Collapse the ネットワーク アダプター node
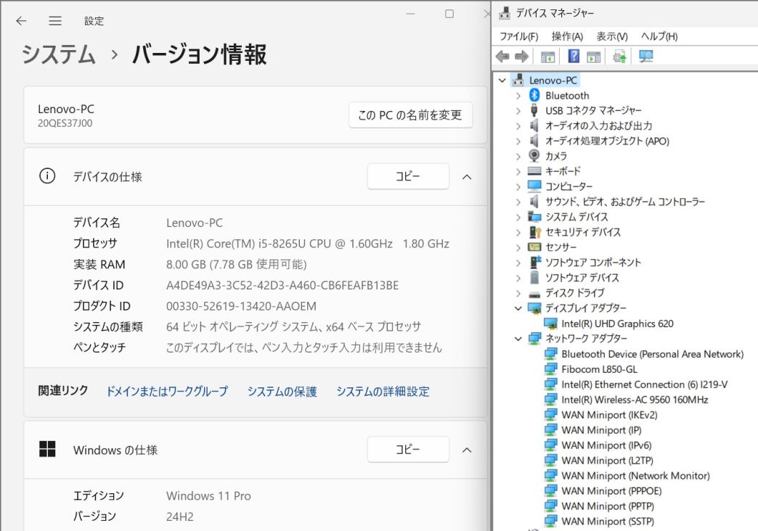 pos(518,338)
